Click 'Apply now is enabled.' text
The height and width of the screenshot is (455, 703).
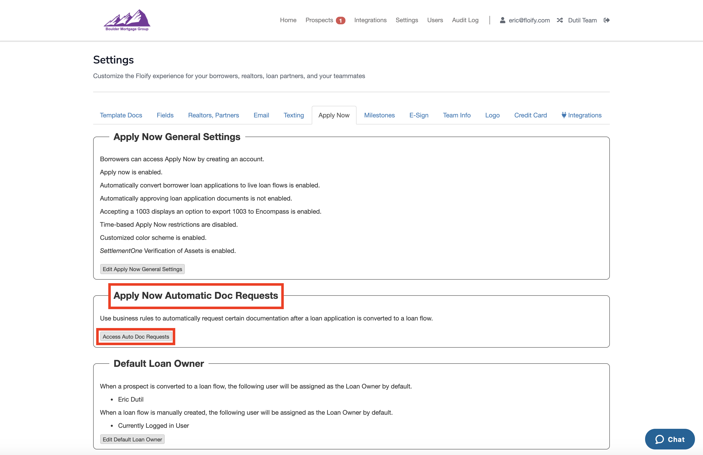(131, 172)
